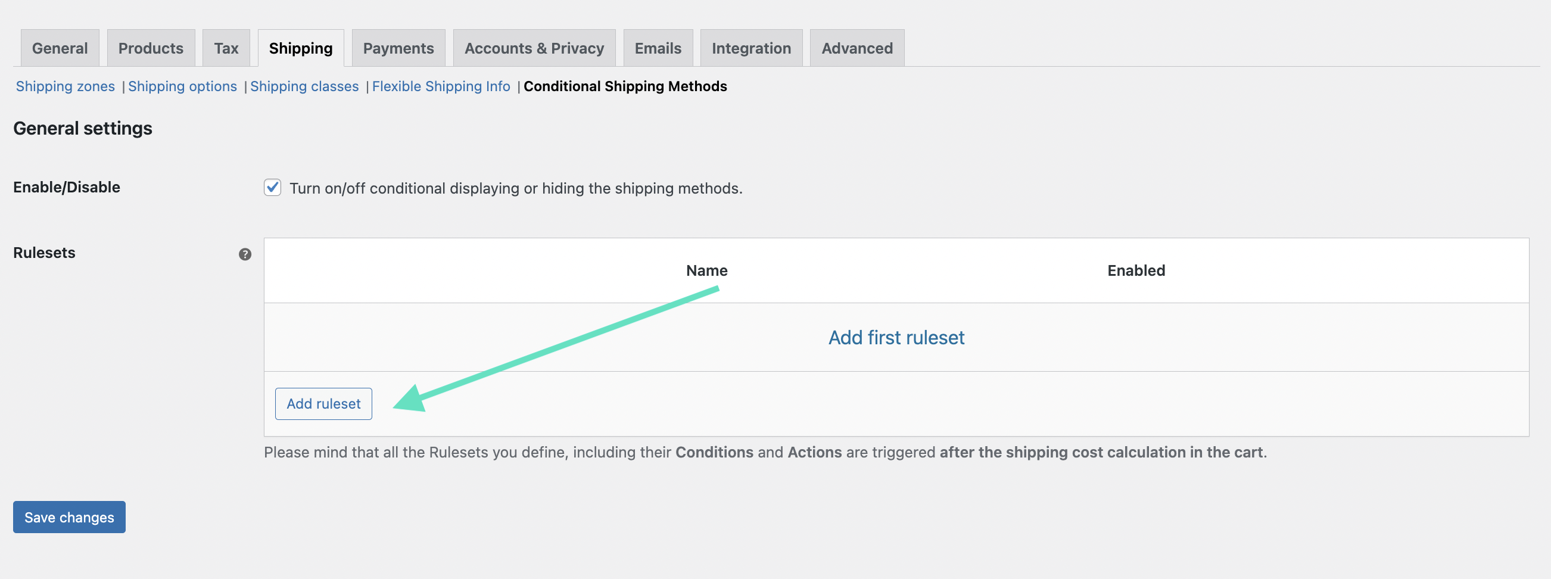This screenshot has height=579, width=1551.
Task: Open the Payments tab
Action: click(x=398, y=48)
